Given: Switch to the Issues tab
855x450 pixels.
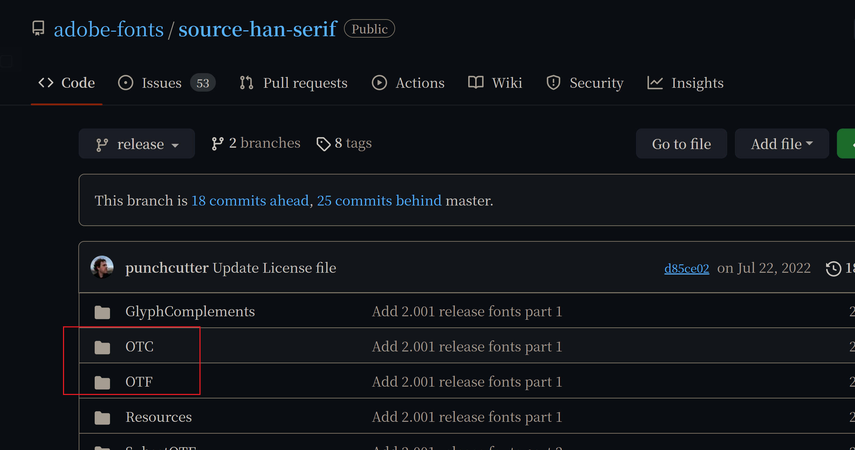Looking at the screenshot, I should [x=162, y=83].
